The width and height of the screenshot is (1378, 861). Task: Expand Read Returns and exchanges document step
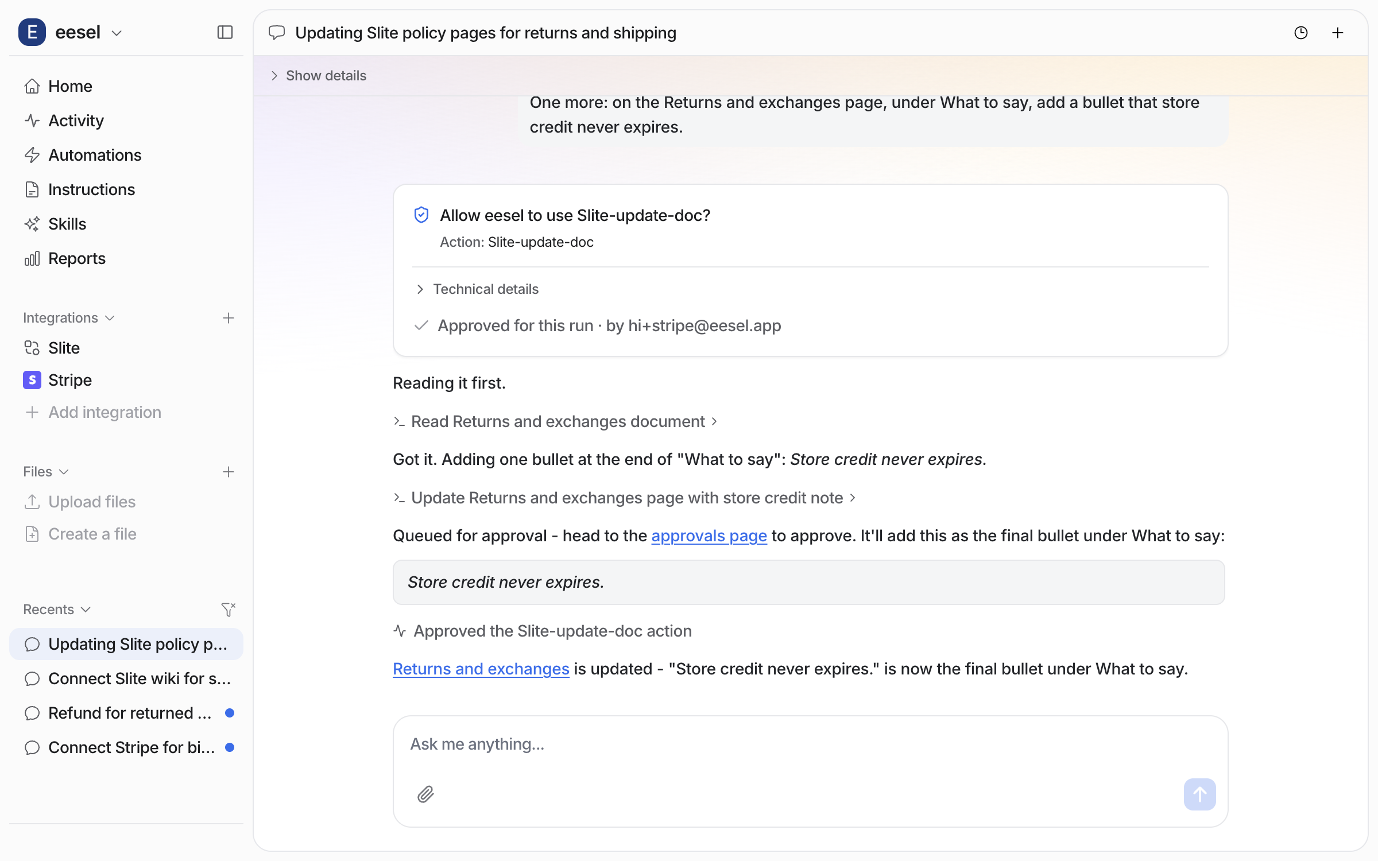pyautogui.click(x=556, y=421)
